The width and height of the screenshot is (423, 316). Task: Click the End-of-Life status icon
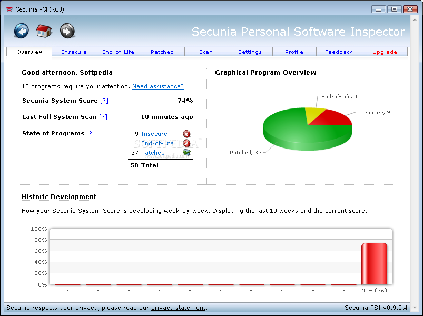point(186,143)
